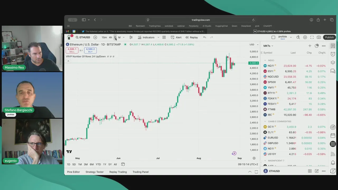This screenshot has width=338, height=190.
Task: Start bar Replay mode
Action: pyautogui.click(x=191, y=37)
